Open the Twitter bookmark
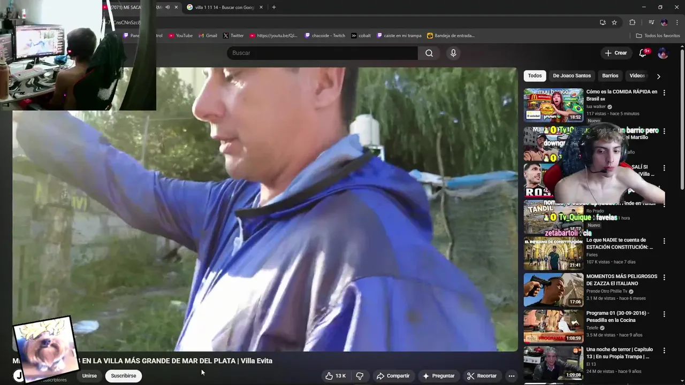This screenshot has height=385, width=685. [233, 35]
